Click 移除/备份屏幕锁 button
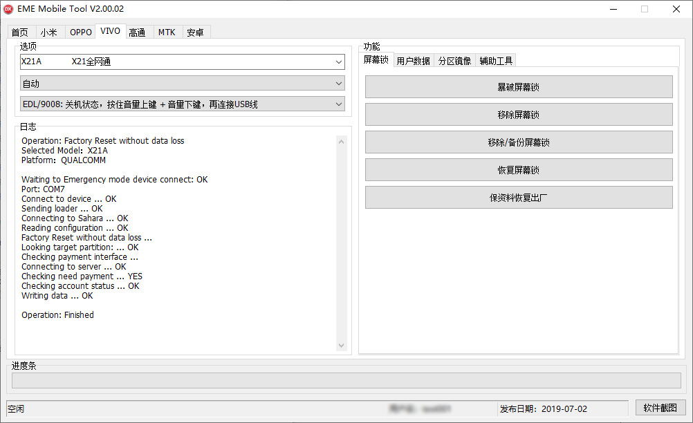 (x=518, y=142)
